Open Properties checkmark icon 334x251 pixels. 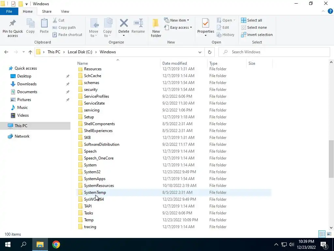coord(205,23)
